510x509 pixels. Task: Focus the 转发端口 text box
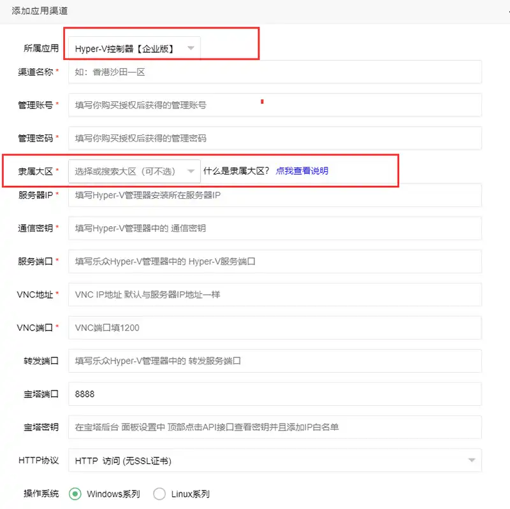coord(274,361)
